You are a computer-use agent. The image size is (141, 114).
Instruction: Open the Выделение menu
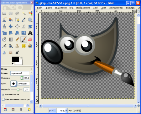pos(61,8)
